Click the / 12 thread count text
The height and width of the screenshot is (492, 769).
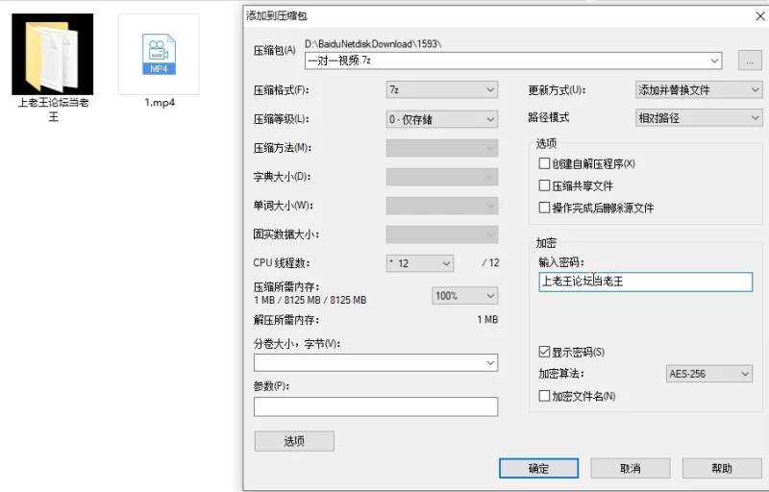pos(490,262)
